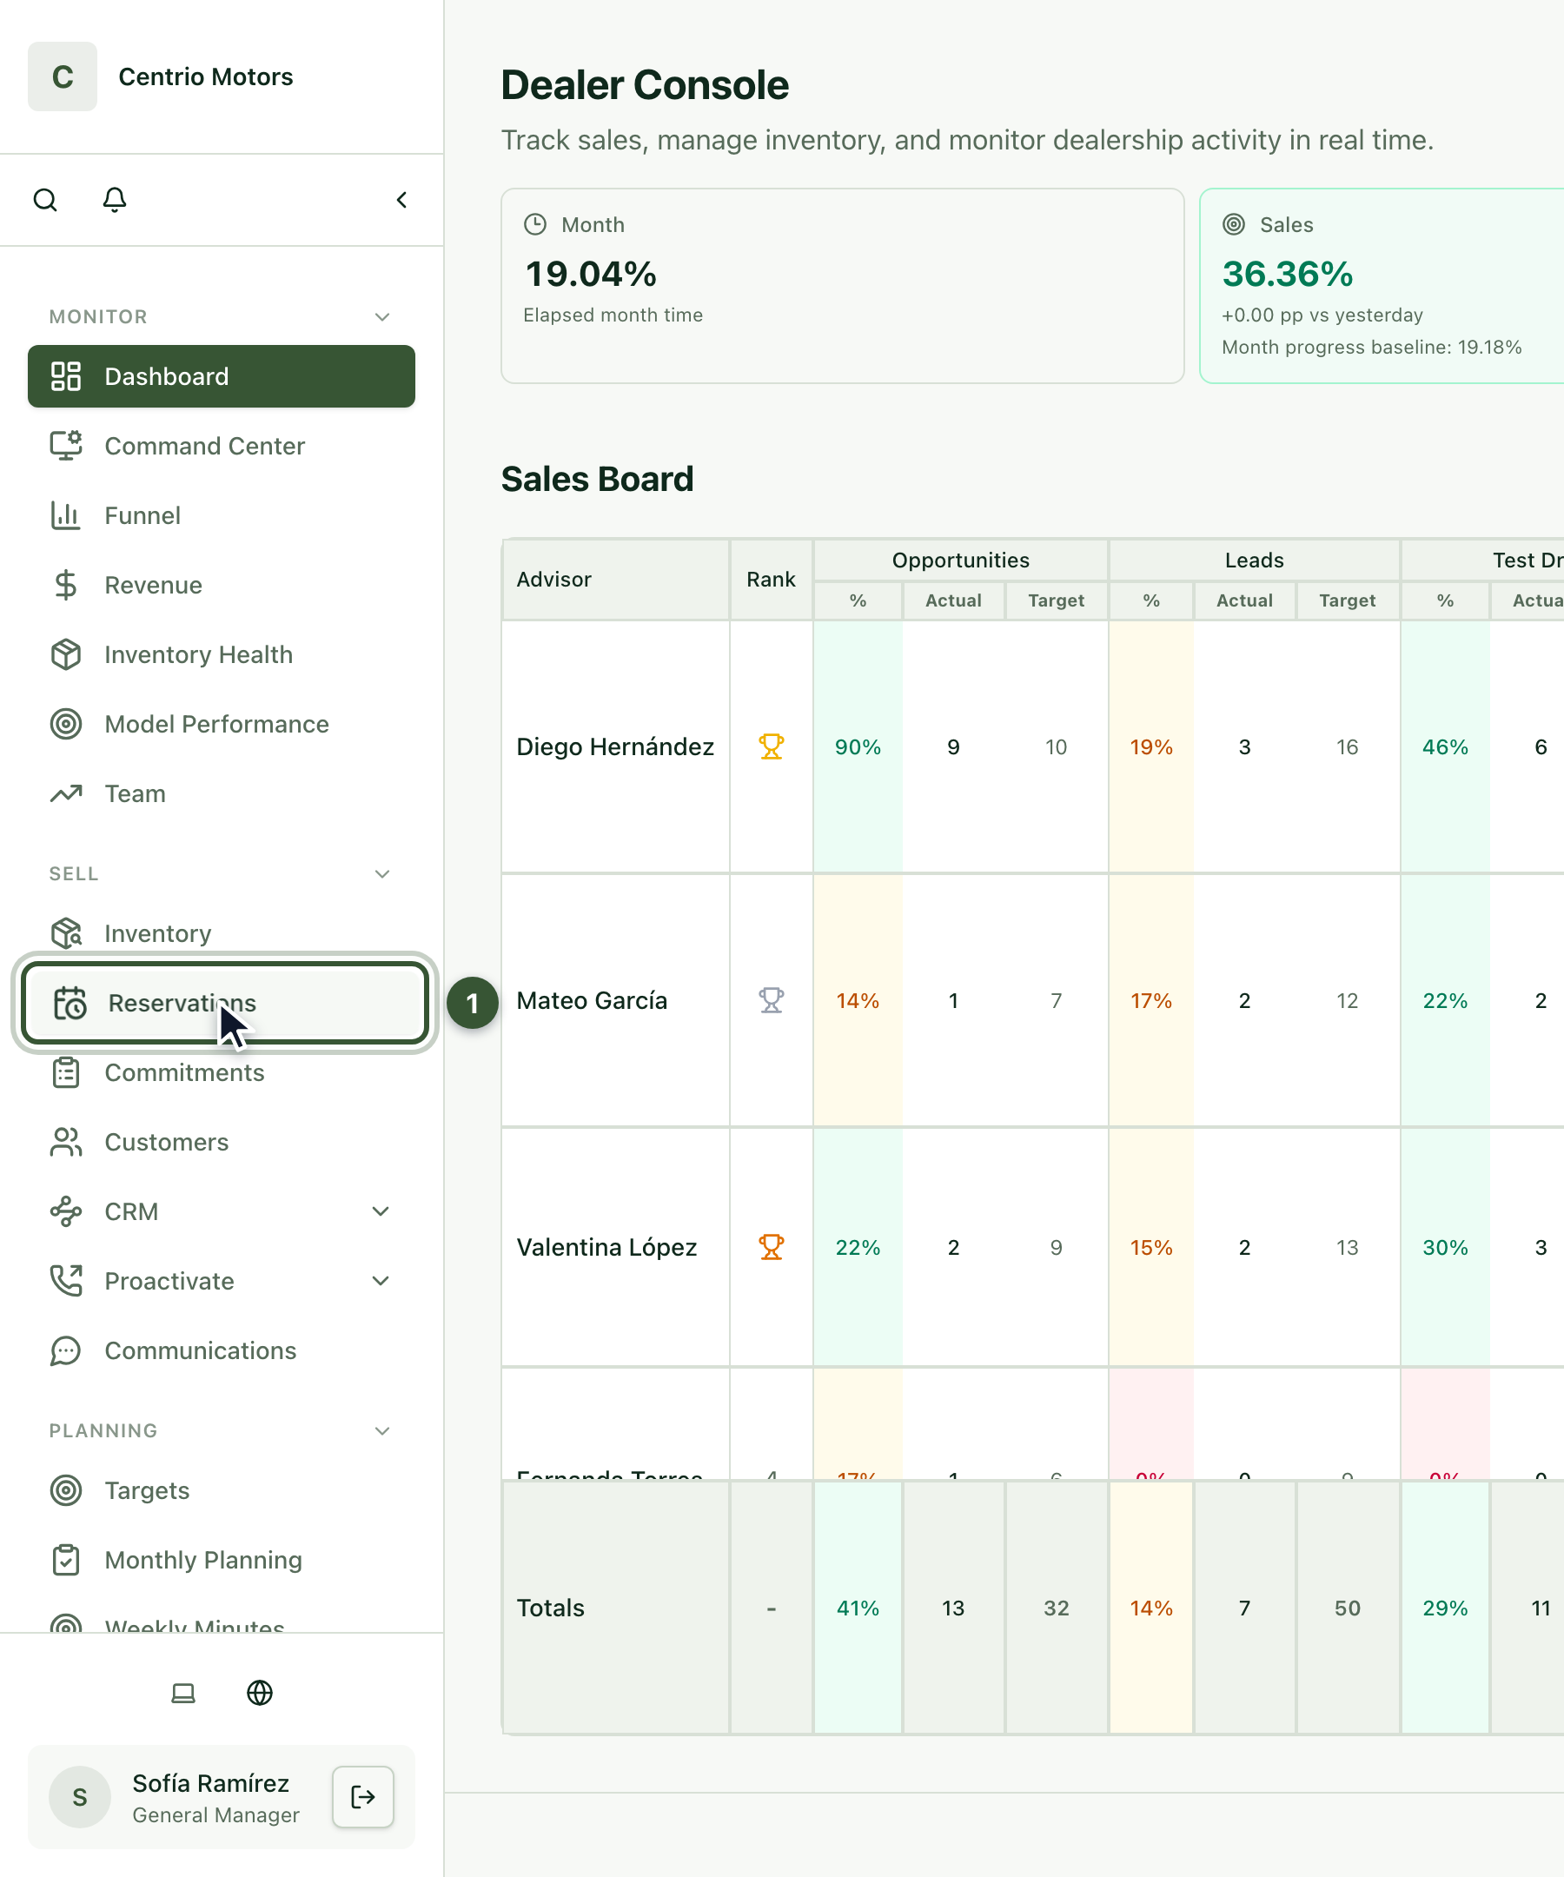This screenshot has width=1564, height=1877.
Task: Click the Rank column header
Action: click(772, 580)
